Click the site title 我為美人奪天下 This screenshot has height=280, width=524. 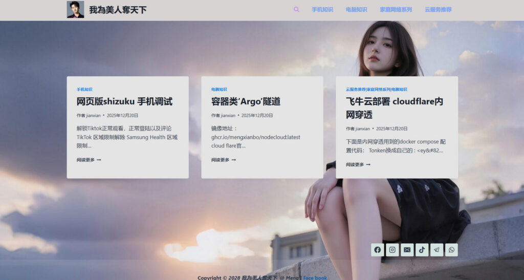coord(118,10)
